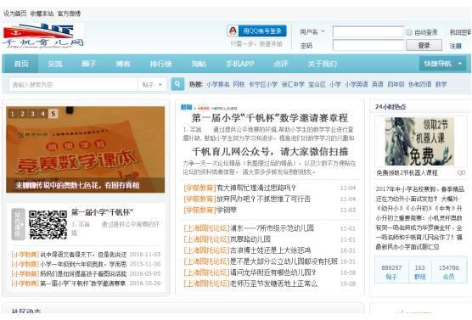Toggle the 自动登录 checkbox
This screenshot has height=320, width=472.
(x=409, y=32)
